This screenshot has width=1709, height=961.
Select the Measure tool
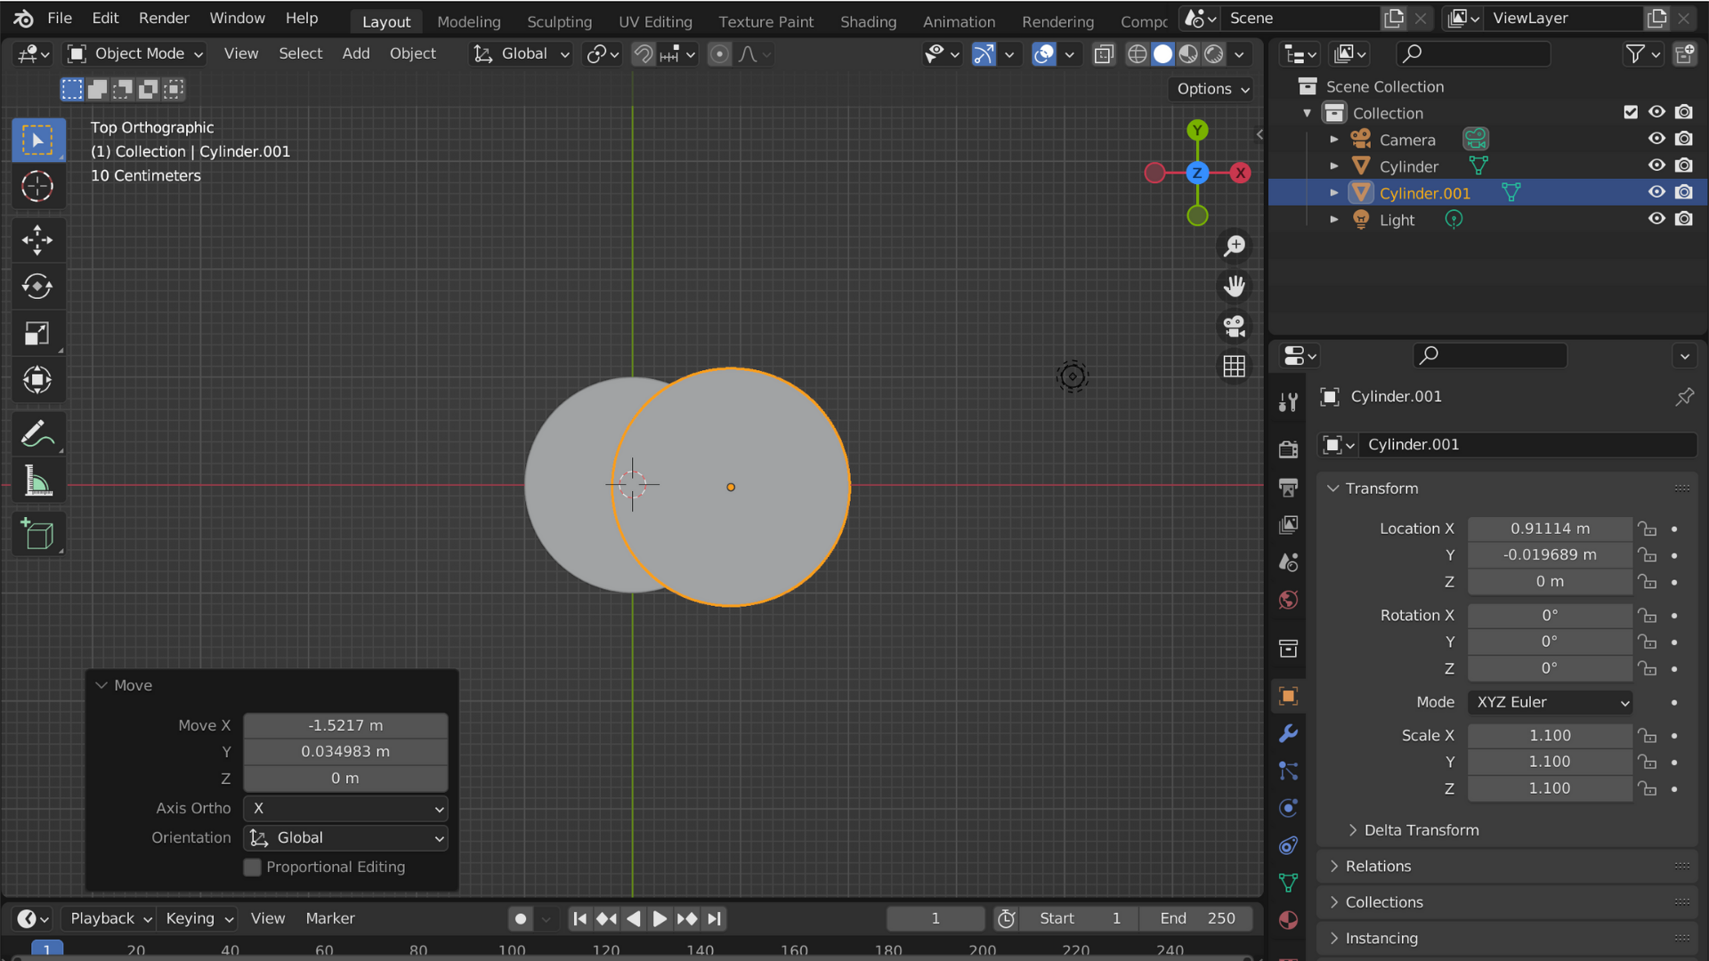click(x=37, y=480)
